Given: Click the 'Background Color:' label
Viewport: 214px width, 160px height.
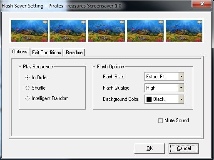Looking at the screenshot, I should pyautogui.click(x=121, y=99).
